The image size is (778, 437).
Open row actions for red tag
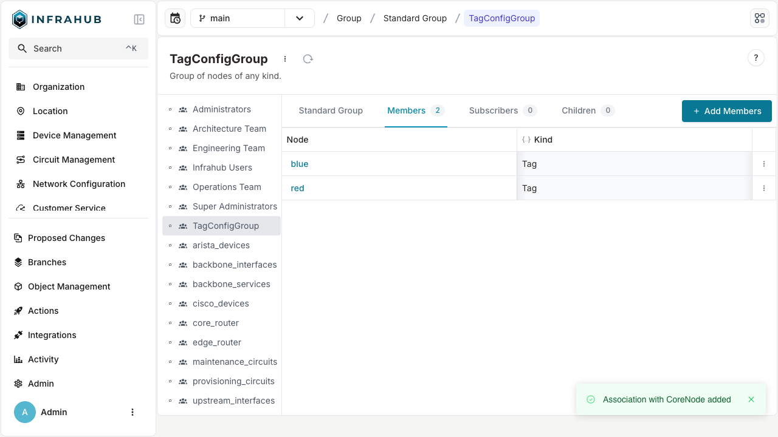click(x=764, y=188)
